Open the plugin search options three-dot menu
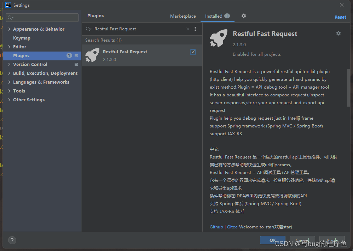This screenshot has height=251, width=353. (195, 29)
